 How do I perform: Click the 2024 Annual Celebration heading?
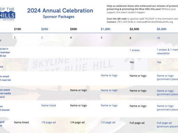click(60, 10)
